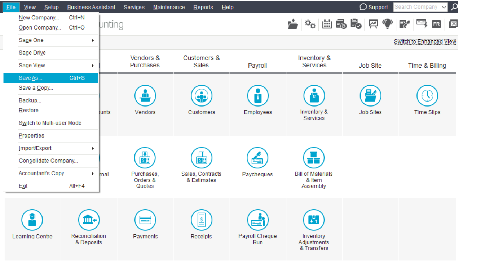Click the open-folder toolbar icon
The image size is (503, 261).
point(293,24)
